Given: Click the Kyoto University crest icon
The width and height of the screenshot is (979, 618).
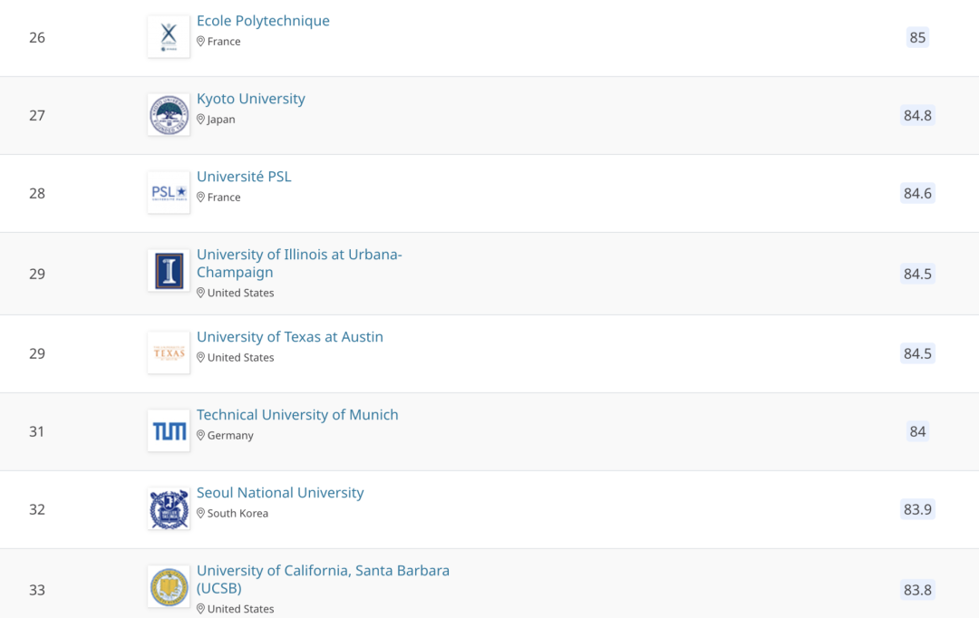Looking at the screenshot, I should coord(169,115).
